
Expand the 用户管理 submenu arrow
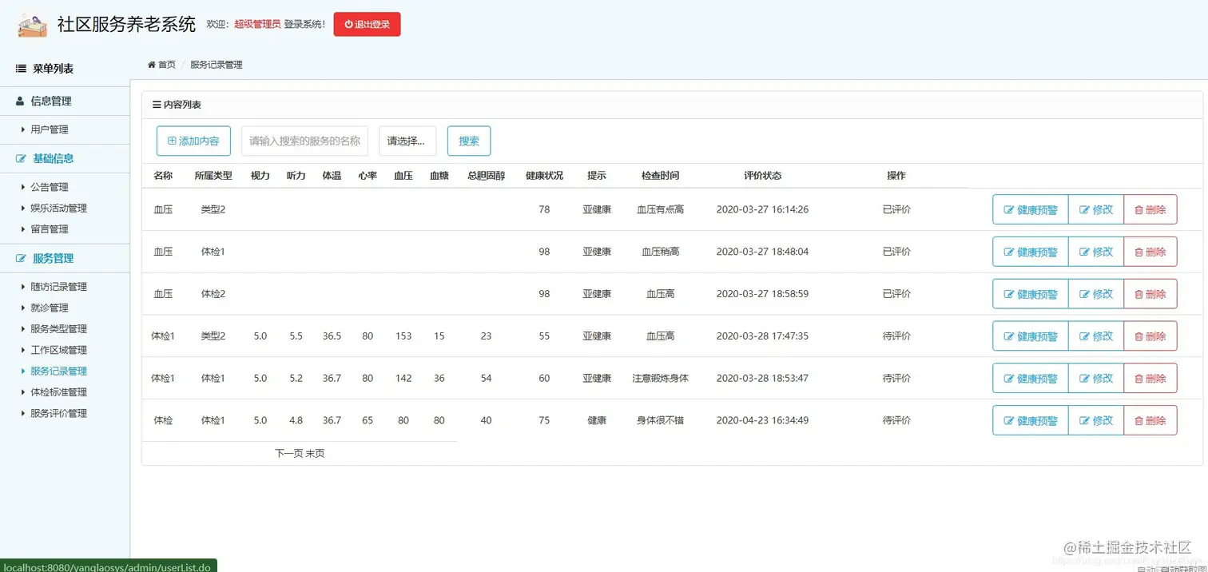coord(24,129)
